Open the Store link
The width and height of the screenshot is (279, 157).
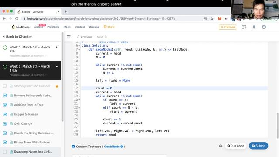tap(109, 27)
